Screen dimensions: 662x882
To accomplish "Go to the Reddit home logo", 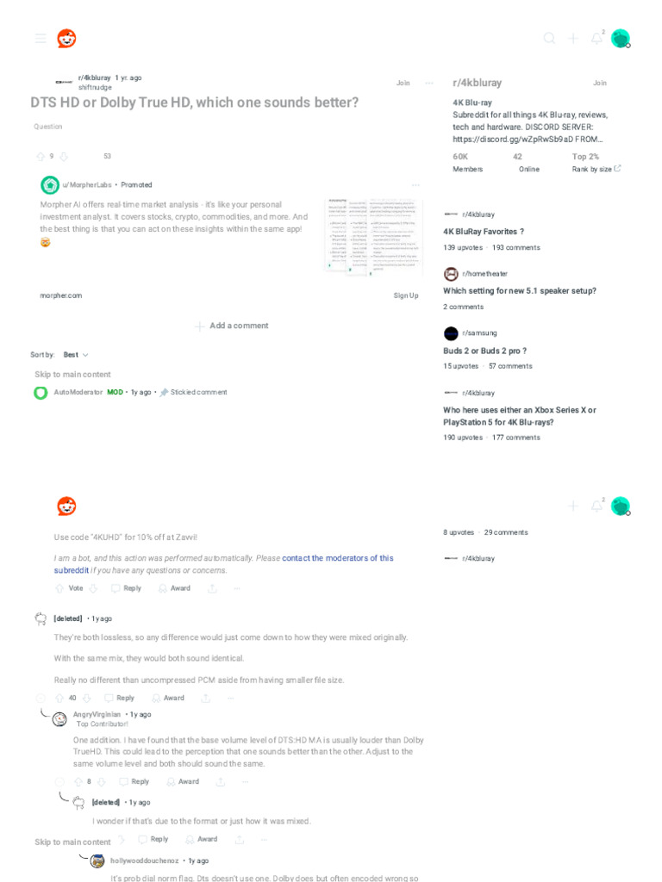I will coord(67,38).
